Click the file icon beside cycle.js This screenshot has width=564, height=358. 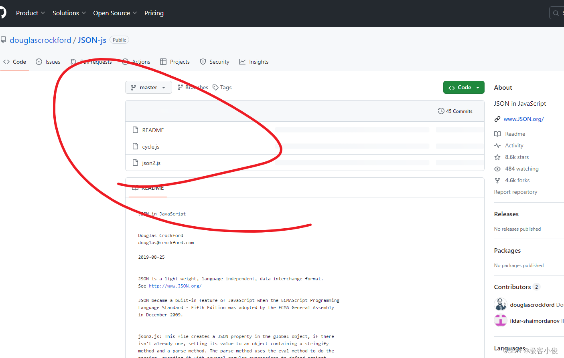(x=135, y=146)
